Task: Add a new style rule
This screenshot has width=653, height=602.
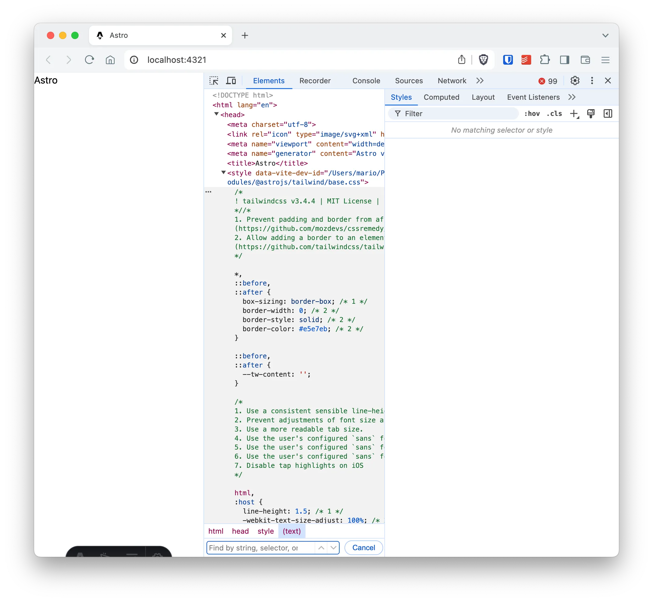Action: tap(574, 114)
